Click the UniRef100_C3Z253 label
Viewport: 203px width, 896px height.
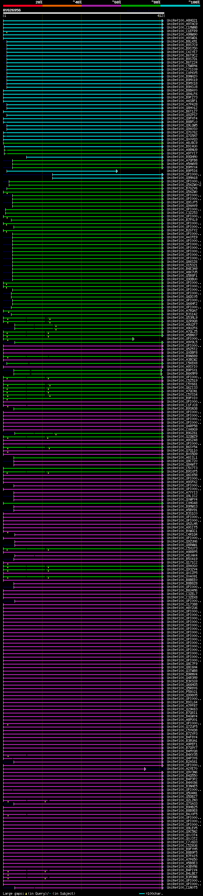coord(182,213)
